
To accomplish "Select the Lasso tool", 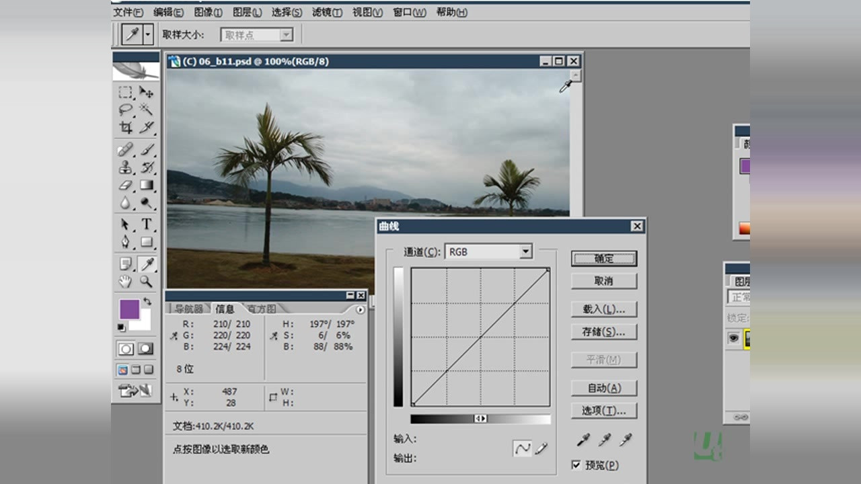I will (126, 109).
